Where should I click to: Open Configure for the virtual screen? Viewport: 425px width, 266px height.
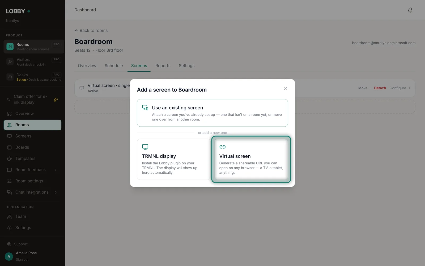coord(400,88)
